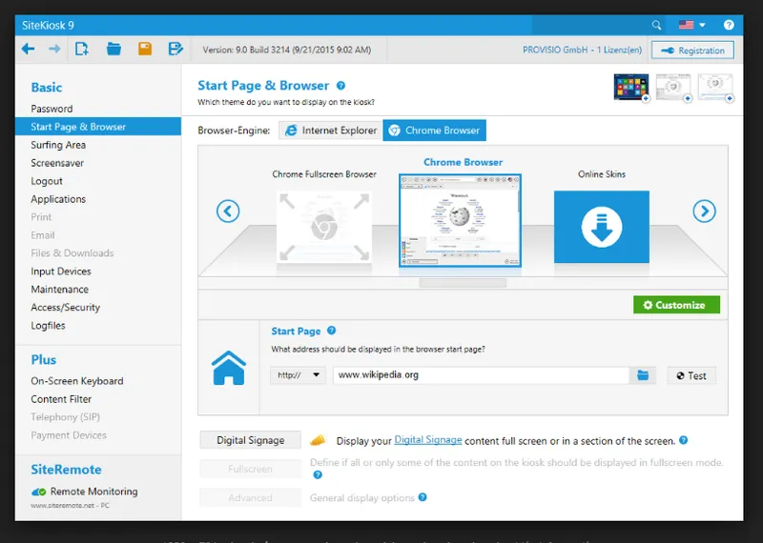Click the Digital Signage button
Viewport: 763px width, 543px height.
[x=250, y=440]
